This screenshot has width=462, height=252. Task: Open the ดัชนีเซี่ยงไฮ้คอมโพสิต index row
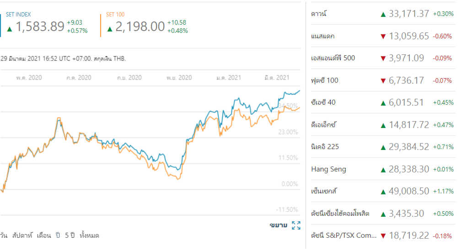[x=340, y=214]
